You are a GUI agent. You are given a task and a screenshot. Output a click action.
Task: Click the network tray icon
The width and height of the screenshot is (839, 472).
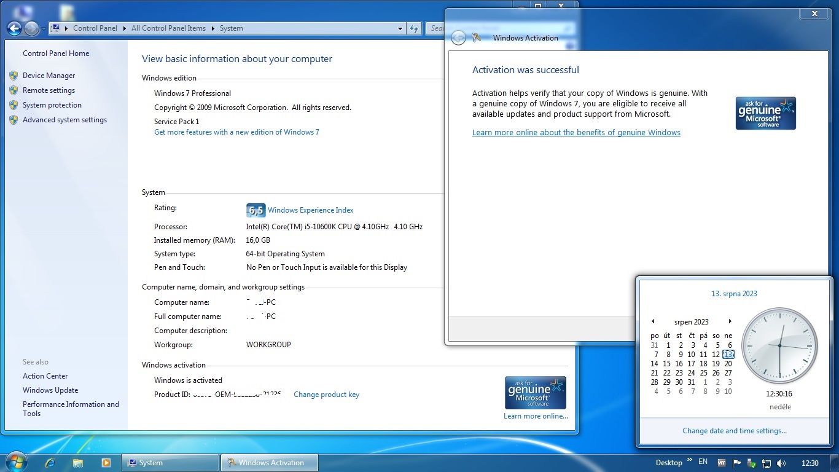[x=767, y=463]
